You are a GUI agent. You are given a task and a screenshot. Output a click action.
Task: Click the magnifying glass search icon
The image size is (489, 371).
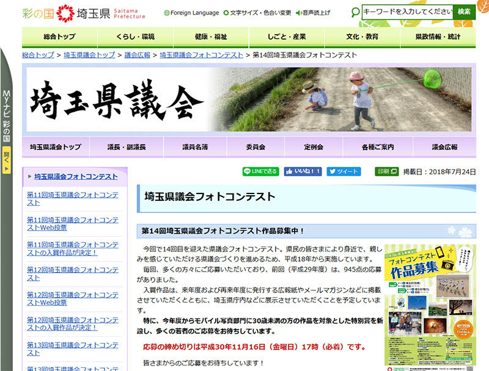point(355,12)
